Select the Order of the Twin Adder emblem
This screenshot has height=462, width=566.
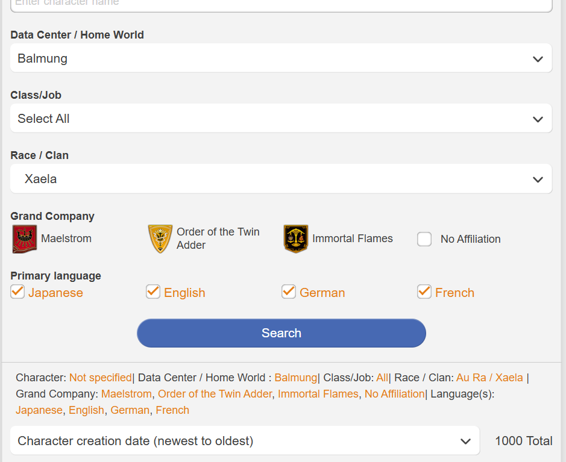click(160, 239)
